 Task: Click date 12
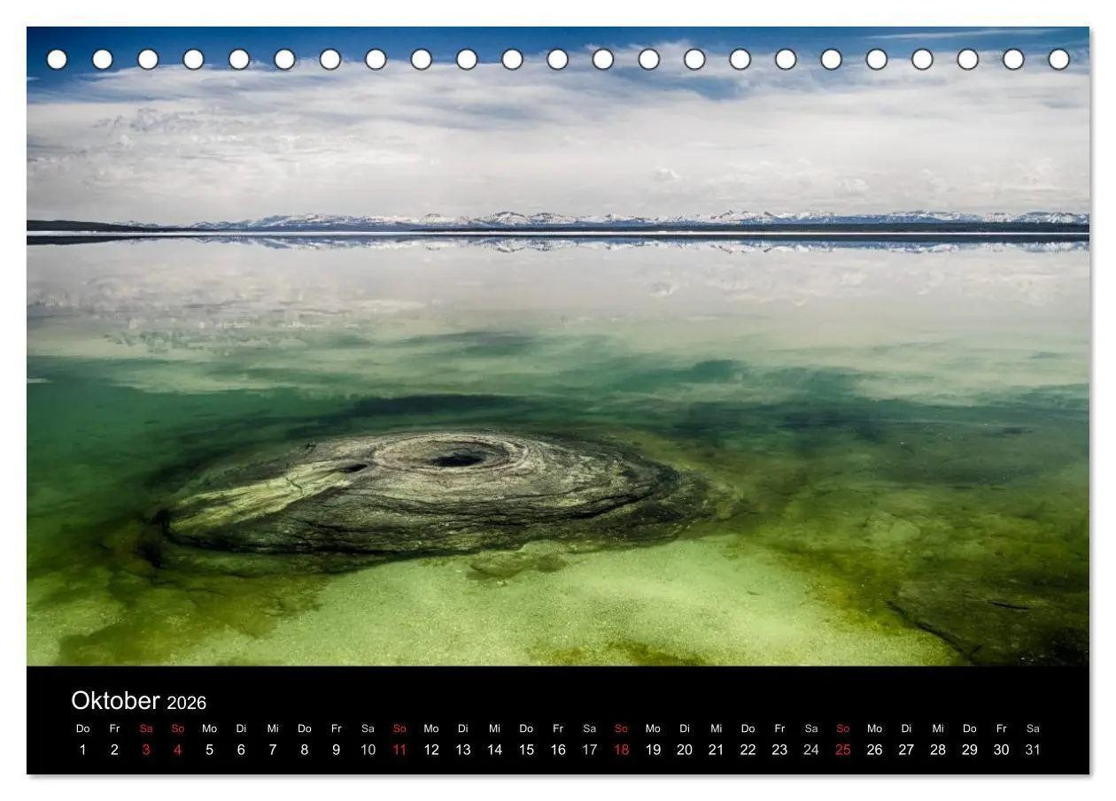(431, 750)
